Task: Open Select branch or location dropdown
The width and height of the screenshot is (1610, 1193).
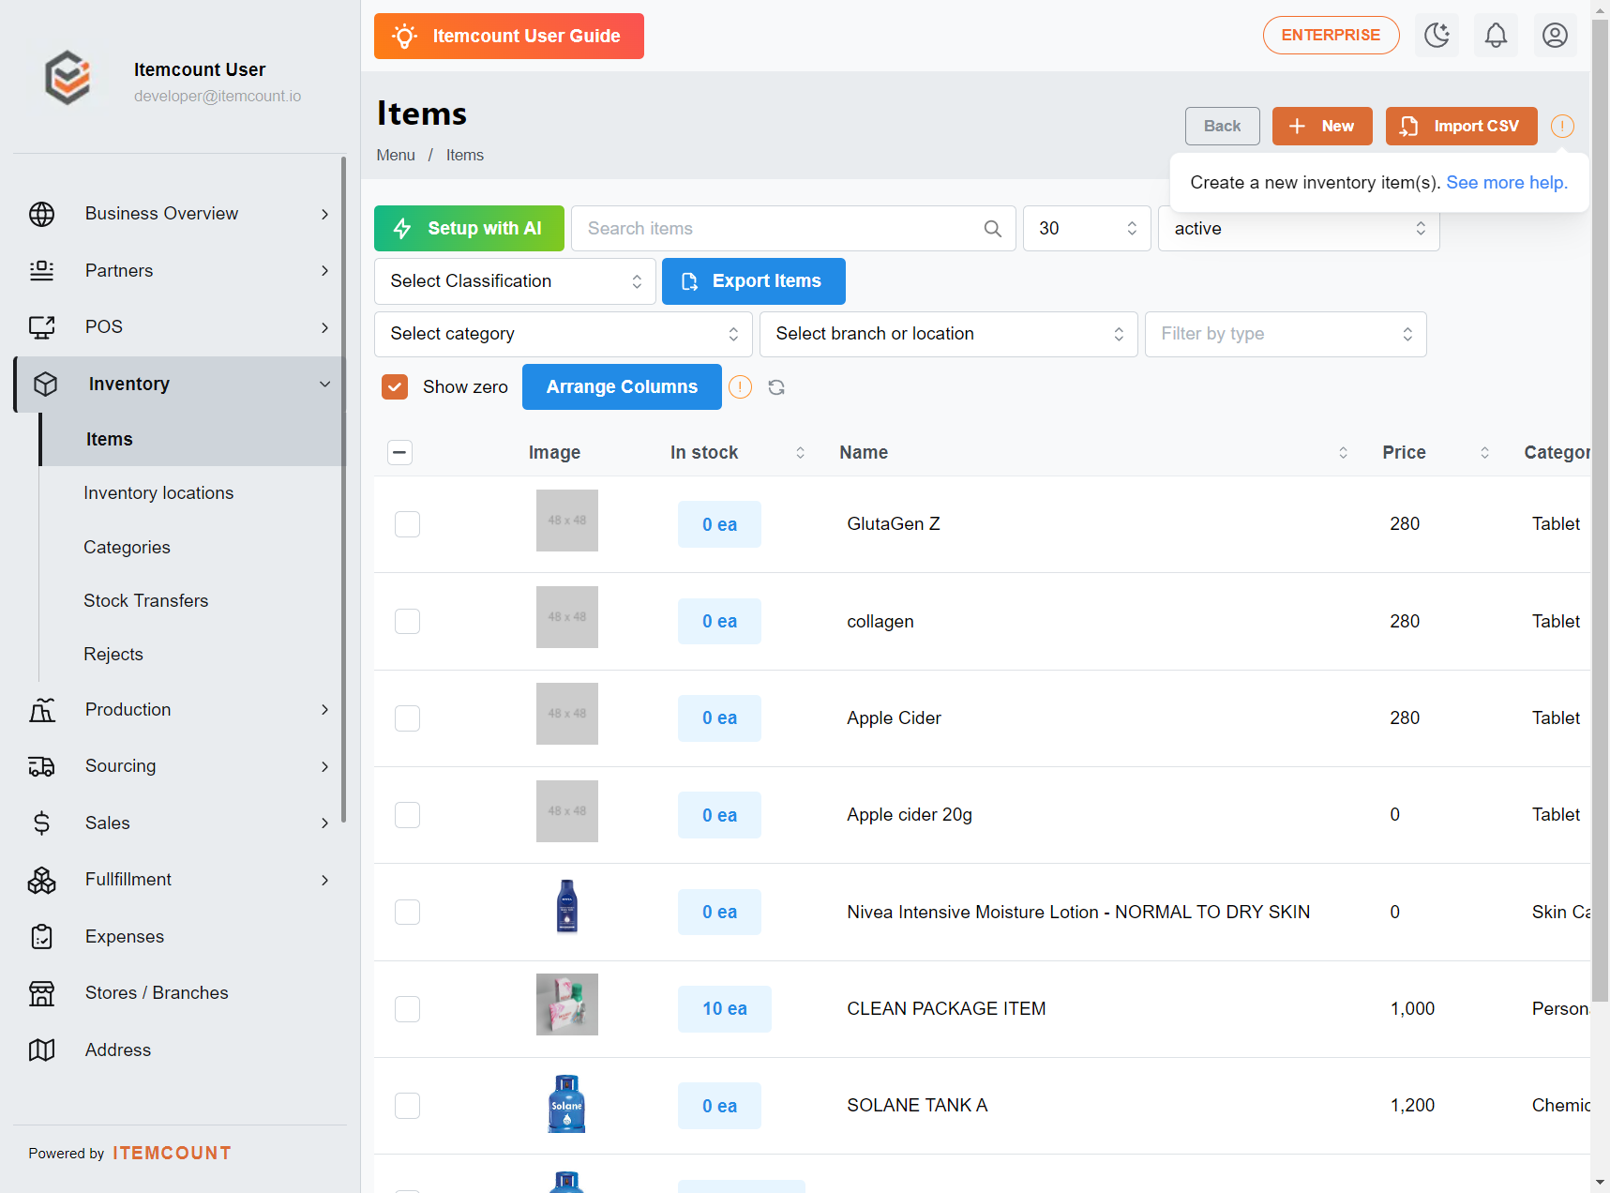Action: 948,334
